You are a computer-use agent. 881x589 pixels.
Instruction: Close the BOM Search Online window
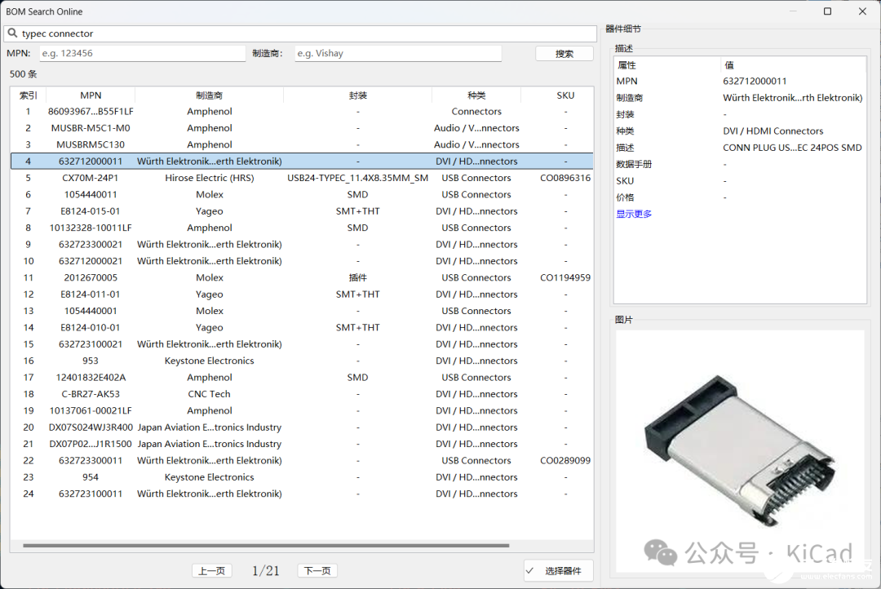862,11
